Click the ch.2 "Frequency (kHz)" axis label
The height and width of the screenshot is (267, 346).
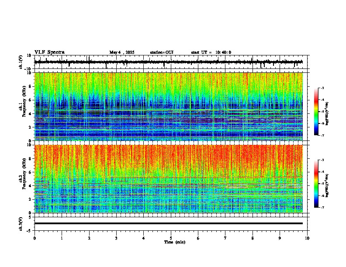(24, 174)
